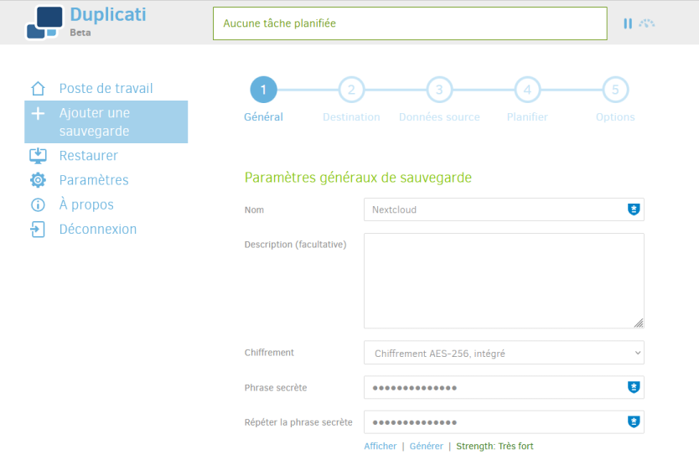Click password manager icon in Nom field
The height and width of the screenshot is (465, 699).
(634, 209)
